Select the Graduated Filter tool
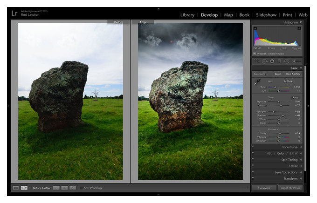This screenshot has width=317, height=203. [279, 61]
